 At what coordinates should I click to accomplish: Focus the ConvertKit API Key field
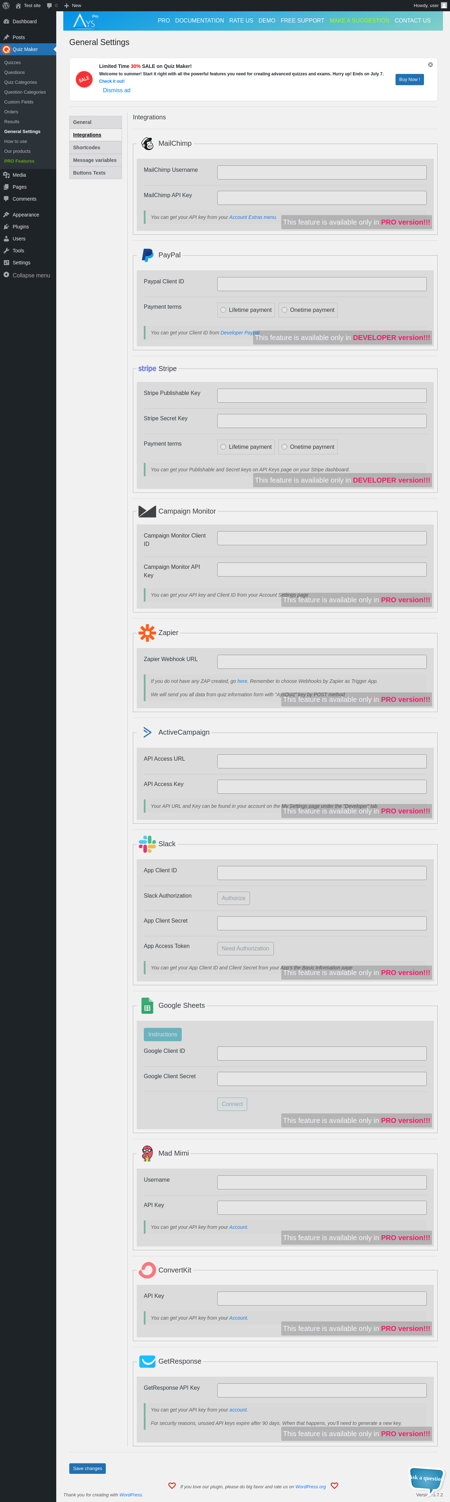click(322, 1299)
